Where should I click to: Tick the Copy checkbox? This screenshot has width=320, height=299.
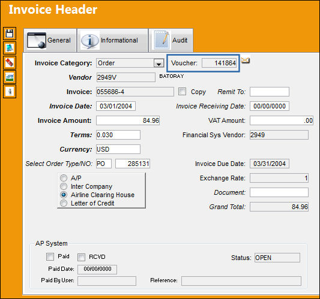tap(182, 92)
